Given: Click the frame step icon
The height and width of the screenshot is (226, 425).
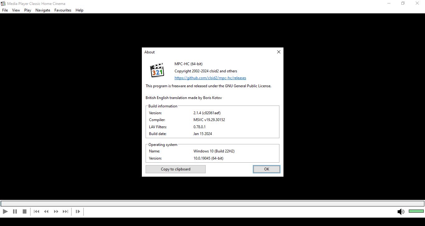Looking at the screenshot, I should (x=78, y=211).
